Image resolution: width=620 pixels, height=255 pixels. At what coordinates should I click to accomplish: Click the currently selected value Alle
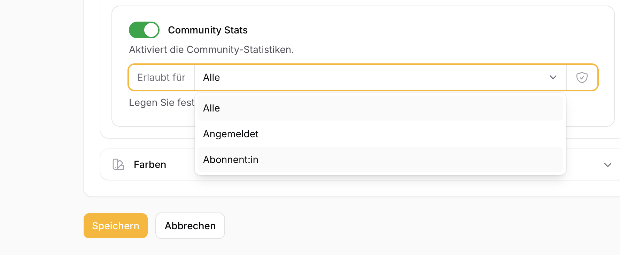[211, 77]
